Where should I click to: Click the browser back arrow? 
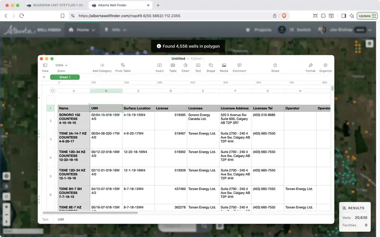(6, 16)
